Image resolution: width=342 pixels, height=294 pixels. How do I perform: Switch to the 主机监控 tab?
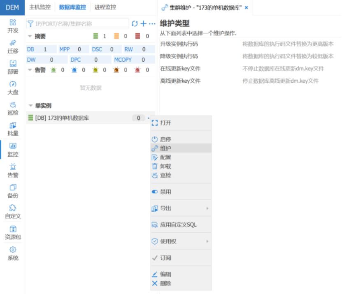point(40,7)
